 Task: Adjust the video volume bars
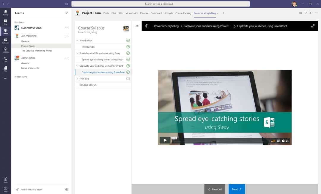pyautogui.click(x=273, y=141)
